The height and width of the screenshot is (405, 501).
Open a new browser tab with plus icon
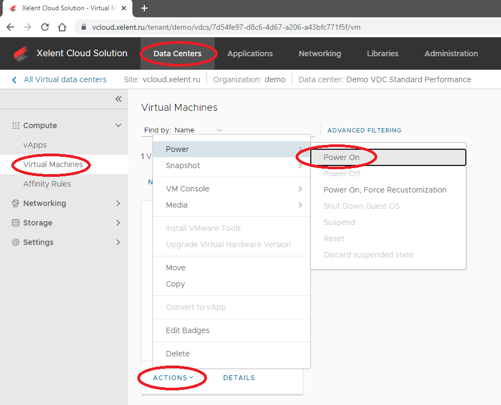coord(144,8)
